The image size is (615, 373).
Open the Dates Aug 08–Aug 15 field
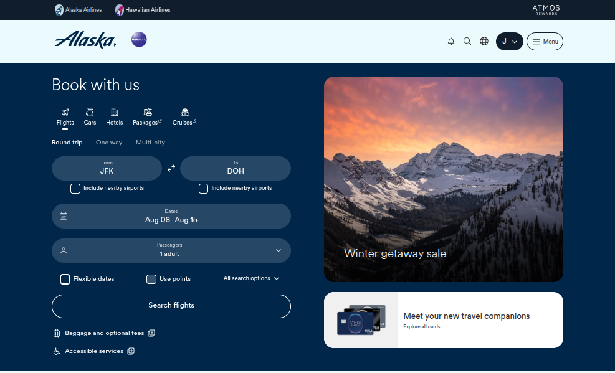pos(171,216)
